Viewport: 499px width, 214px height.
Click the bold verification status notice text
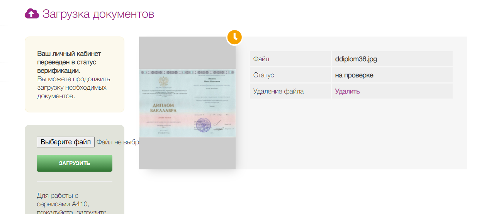coord(69,62)
